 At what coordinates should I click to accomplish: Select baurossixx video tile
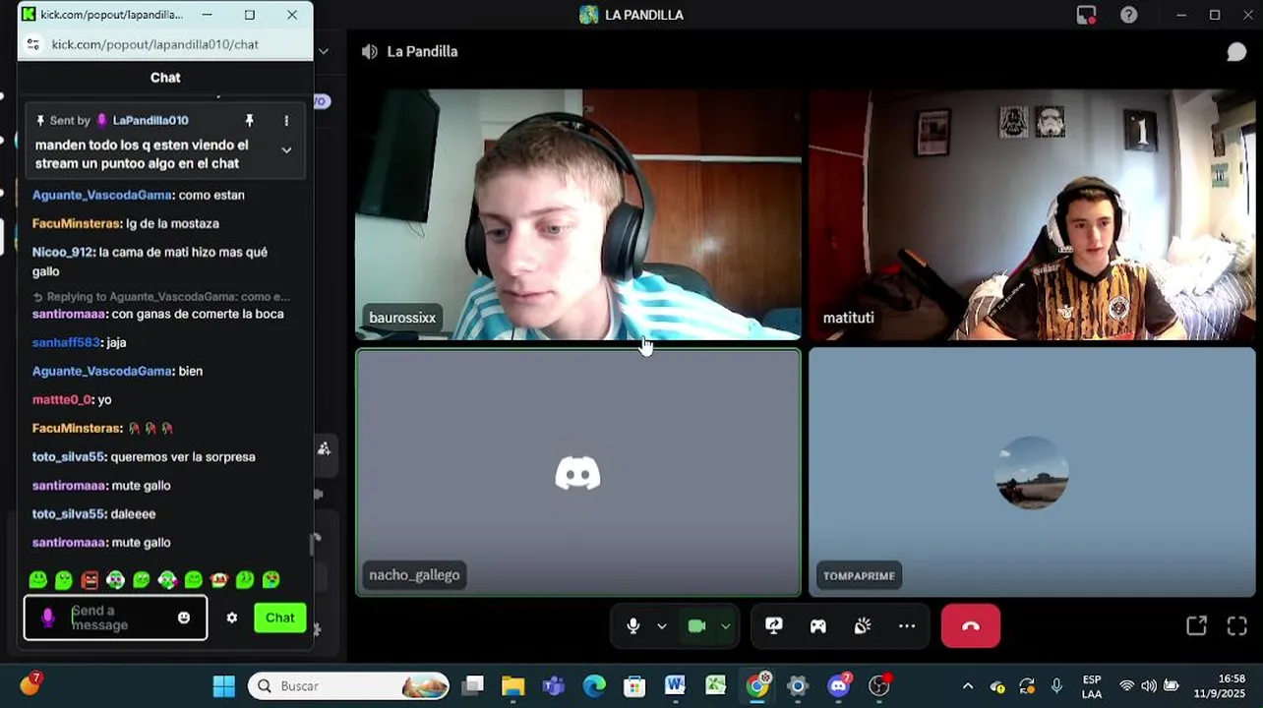578,214
